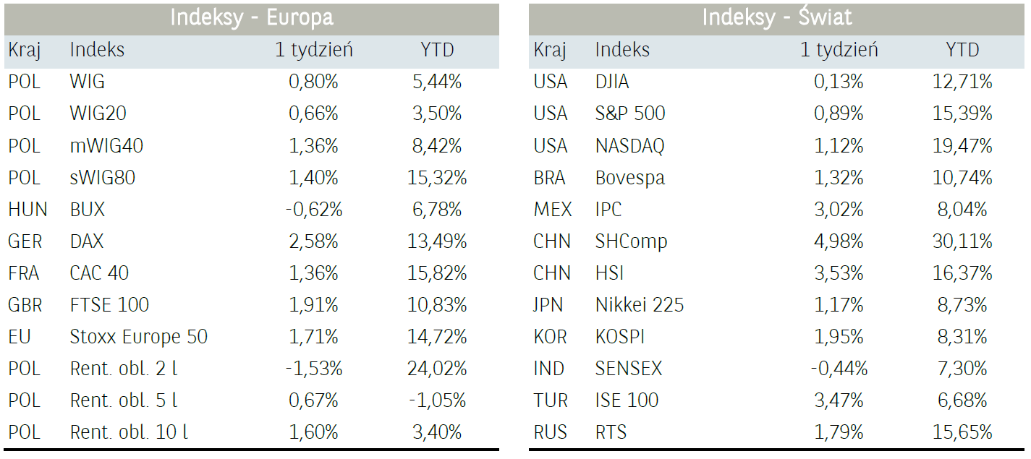
Task: Select the S&P 500 index name
Action: tap(630, 113)
